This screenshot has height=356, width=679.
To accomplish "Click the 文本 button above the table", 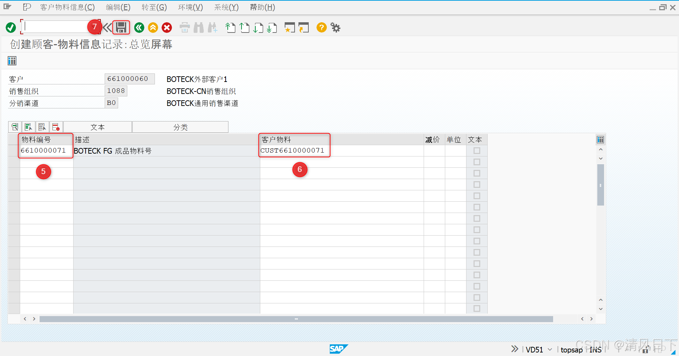I will click(98, 127).
